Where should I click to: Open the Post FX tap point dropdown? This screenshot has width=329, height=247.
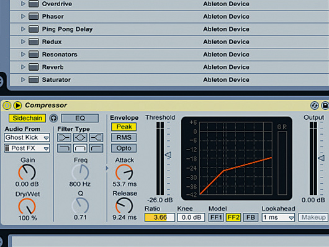click(x=27, y=148)
